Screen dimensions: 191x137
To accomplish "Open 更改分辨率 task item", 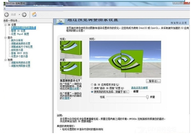I will click(x=17, y=40).
